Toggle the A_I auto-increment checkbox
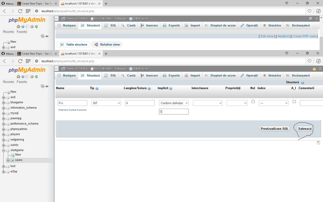Image resolution: width=323 pixels, height=202 pixels. tap(294, 101)
